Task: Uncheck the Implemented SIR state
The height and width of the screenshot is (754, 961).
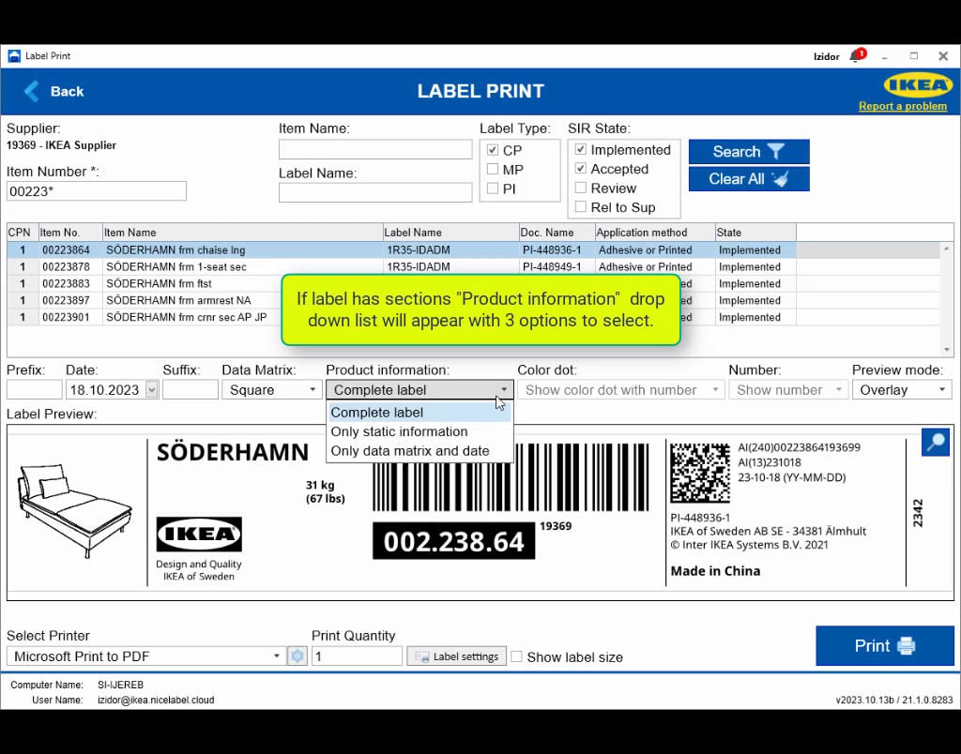Action: (580, 149)
